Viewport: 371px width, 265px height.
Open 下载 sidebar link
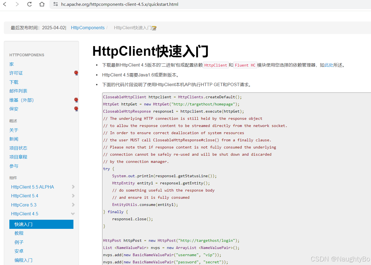14,82
